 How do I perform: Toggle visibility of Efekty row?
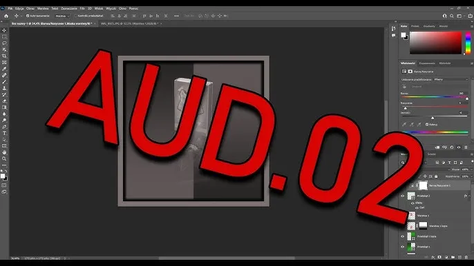(x=413, y=203)
